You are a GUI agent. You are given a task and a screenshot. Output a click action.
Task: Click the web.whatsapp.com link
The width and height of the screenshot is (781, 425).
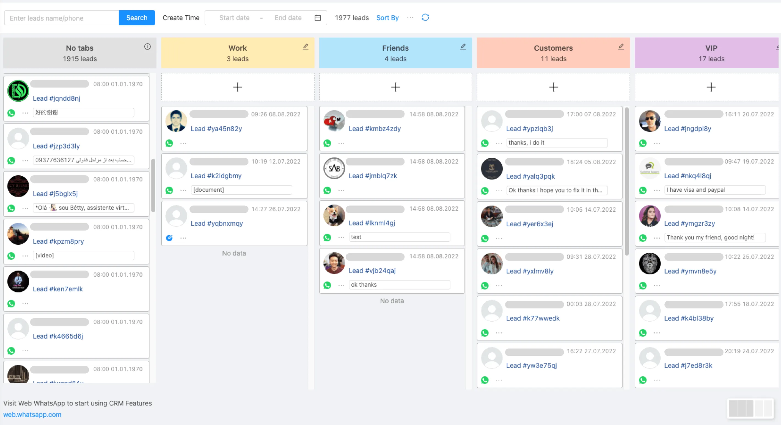32,414
